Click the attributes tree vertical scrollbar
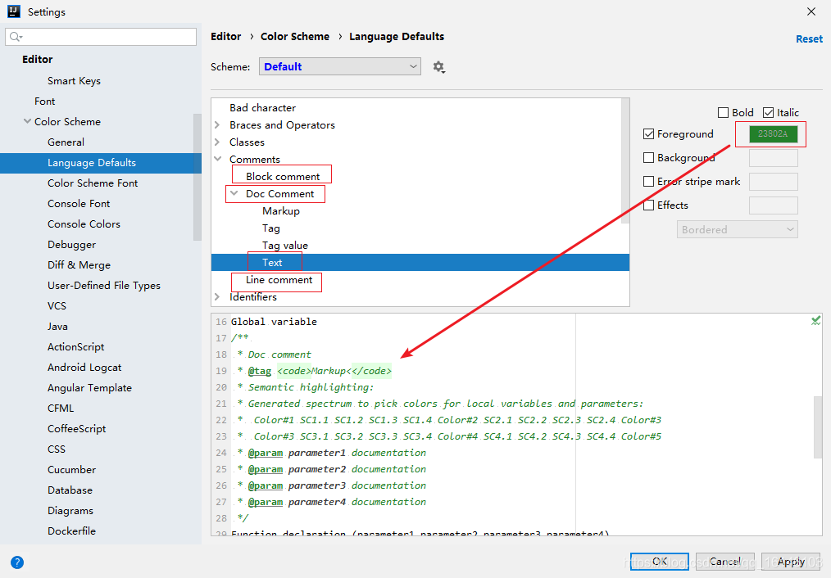Viewport: 831px width, 578px height. point(625,161)
